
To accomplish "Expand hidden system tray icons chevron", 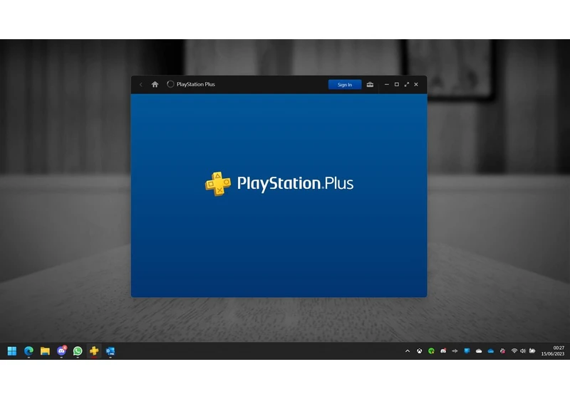I will pos(408,351).
